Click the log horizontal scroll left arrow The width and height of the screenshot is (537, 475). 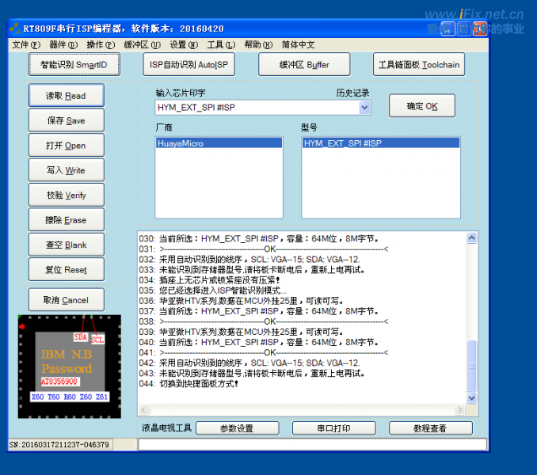click(x=144, y=409)
